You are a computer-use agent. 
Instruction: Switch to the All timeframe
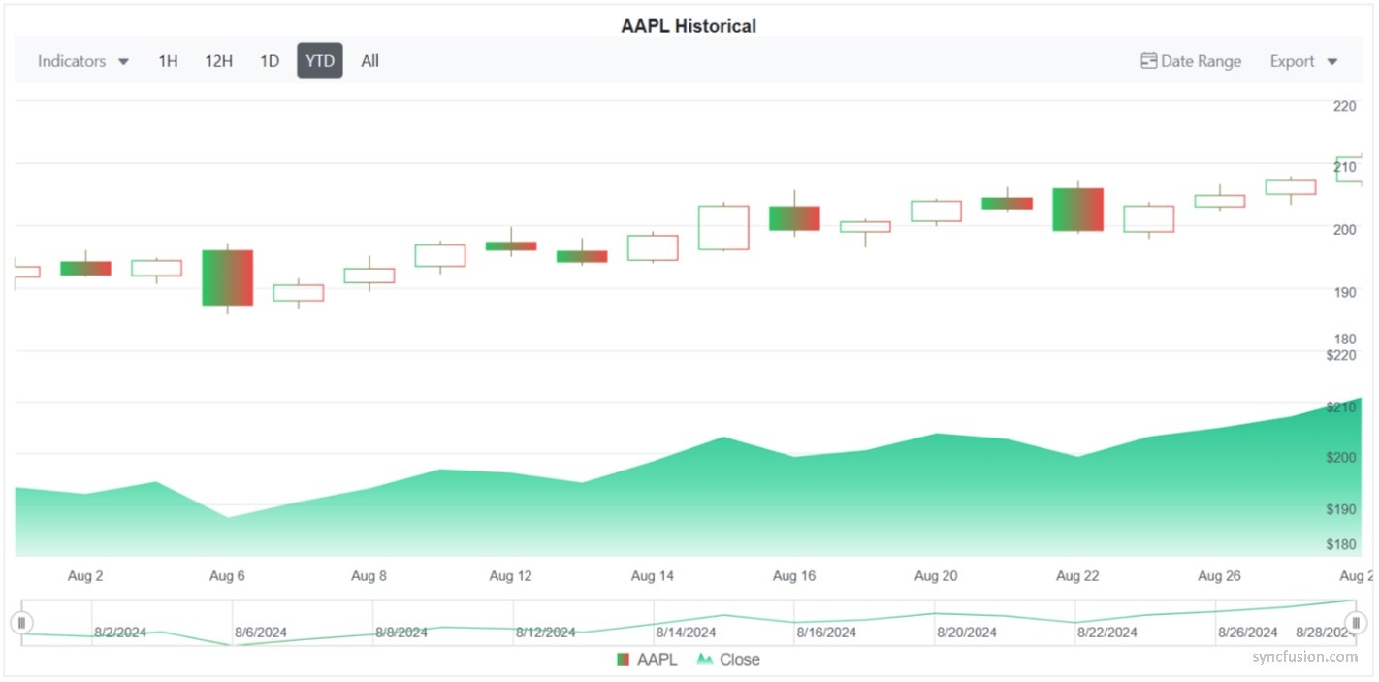pos(369,60)
